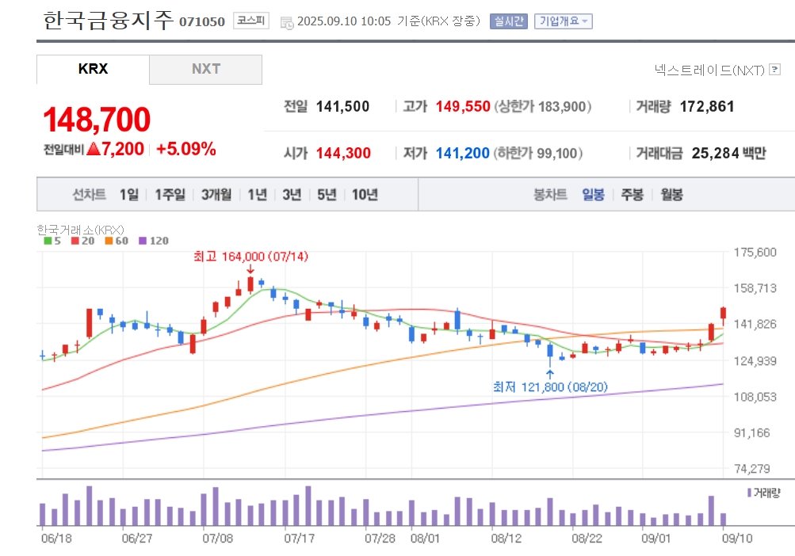
Task: Click the orange 60-day moving average legend
Action: tap(117, 241)
